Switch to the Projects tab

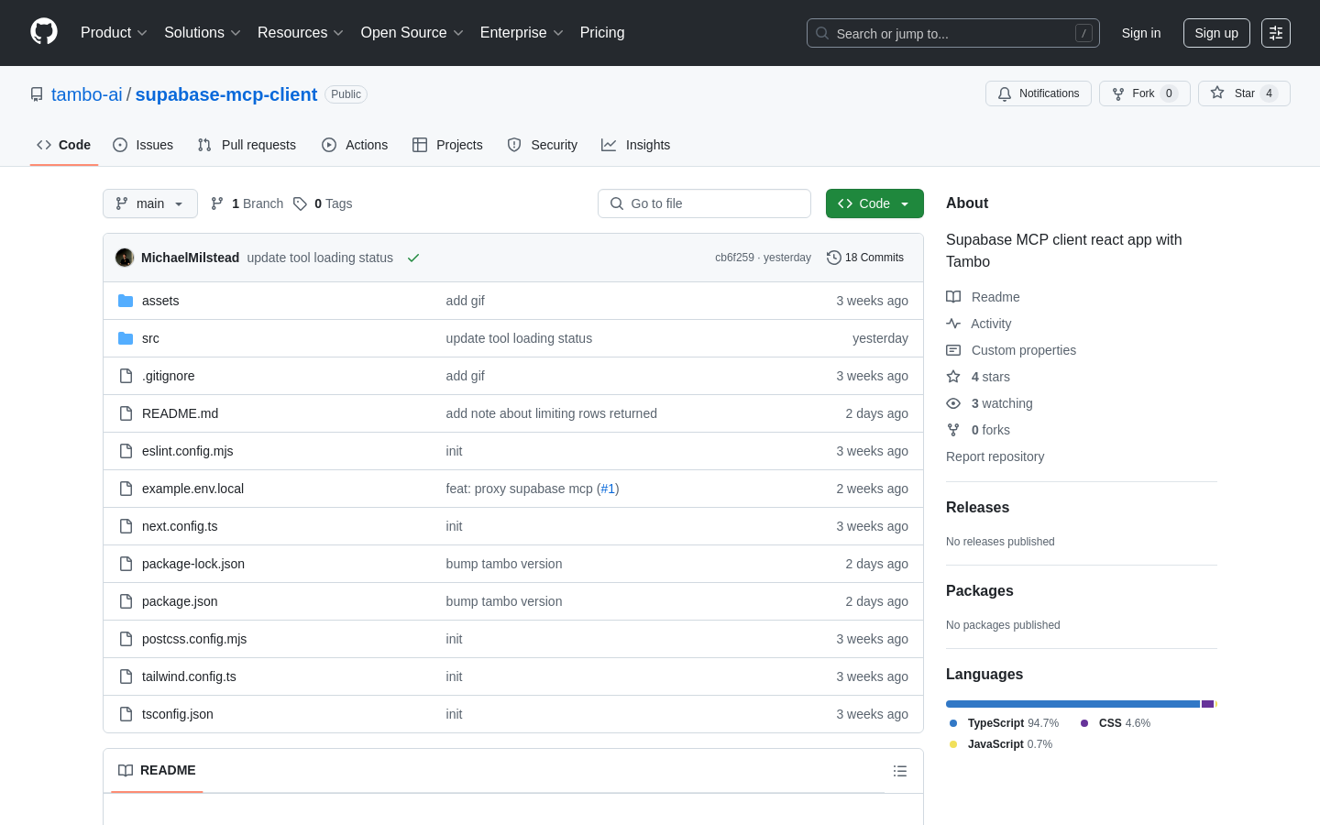click(447, 145)
